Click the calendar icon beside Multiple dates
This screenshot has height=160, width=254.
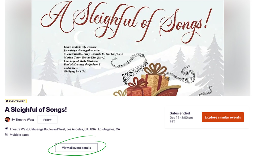pos(7,134)
